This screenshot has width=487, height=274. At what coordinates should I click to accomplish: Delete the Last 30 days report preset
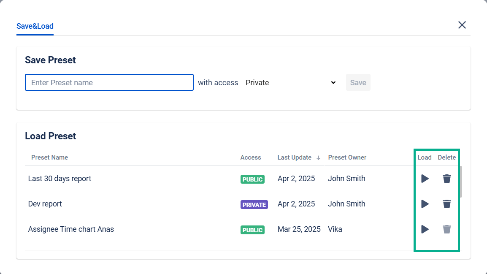(x=446, y=179)
